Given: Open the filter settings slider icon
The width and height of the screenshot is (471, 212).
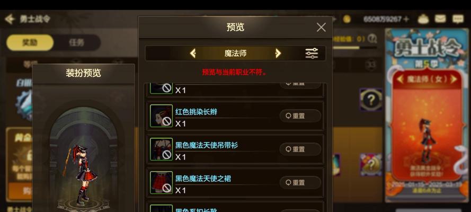Looking at the screenshot, I should click(x=312, y=54).
